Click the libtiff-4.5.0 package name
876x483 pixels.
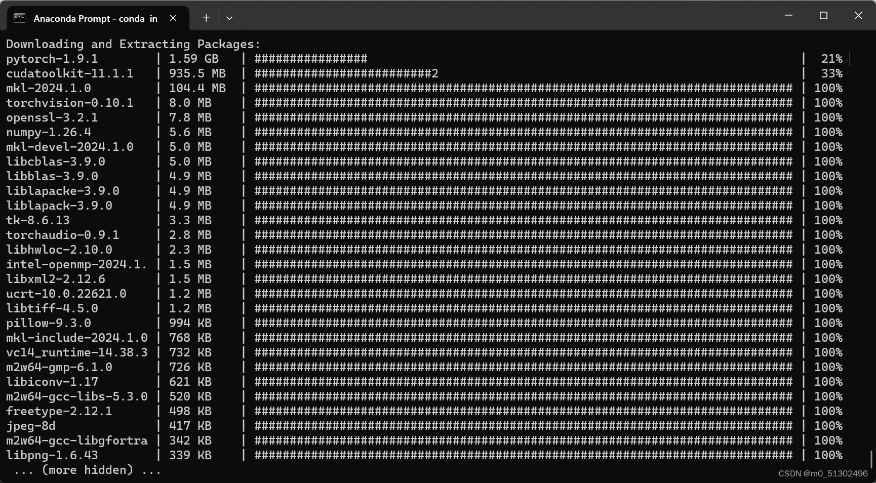click(52, 308)
